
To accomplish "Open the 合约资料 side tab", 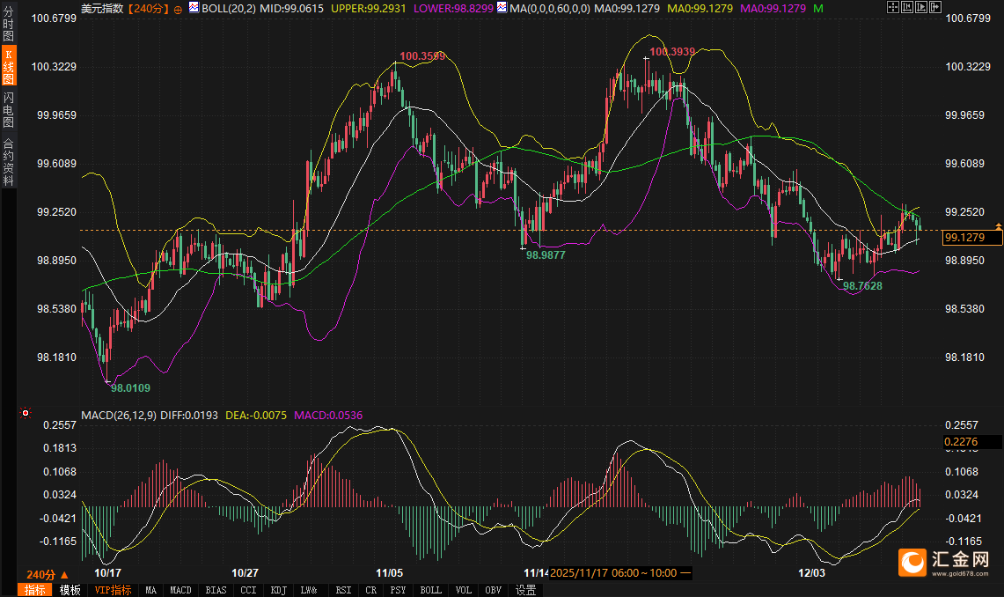I will (9, 162).
